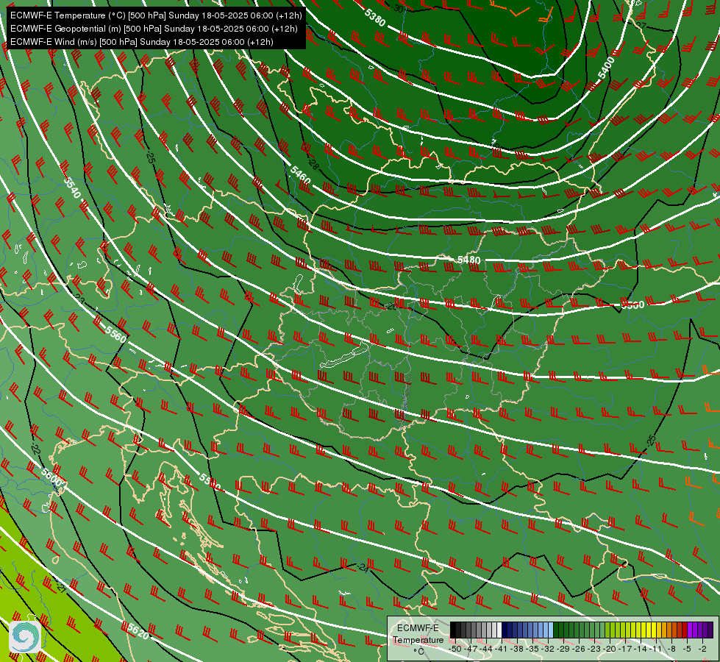Click the -5 tick label in legend
The image size is (720, 662).
687,649
